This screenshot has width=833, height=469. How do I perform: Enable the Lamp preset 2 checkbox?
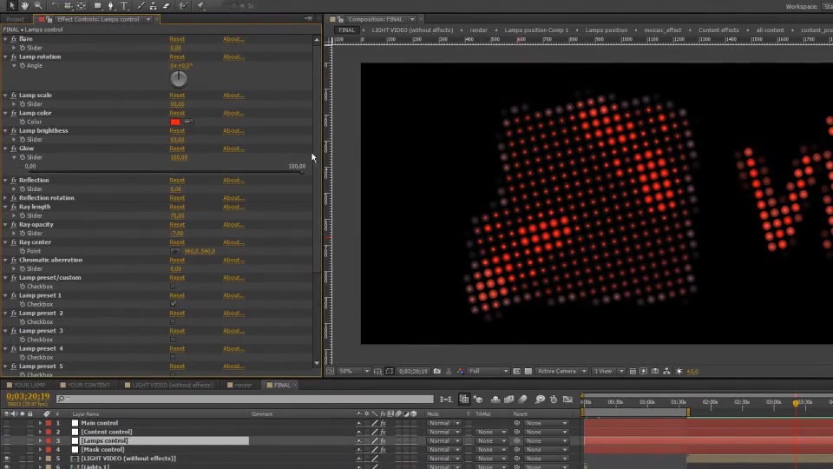(x=173, y=321)
